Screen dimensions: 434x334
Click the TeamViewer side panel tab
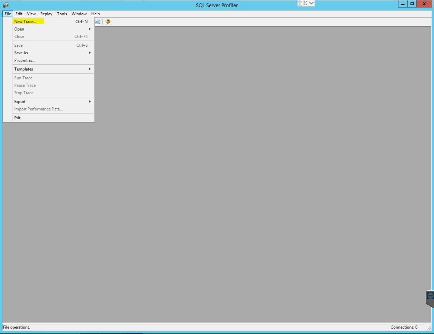[x=430, y=299]
